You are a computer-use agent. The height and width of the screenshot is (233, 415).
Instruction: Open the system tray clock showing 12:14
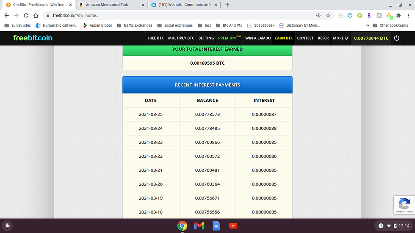click(404, 226)
